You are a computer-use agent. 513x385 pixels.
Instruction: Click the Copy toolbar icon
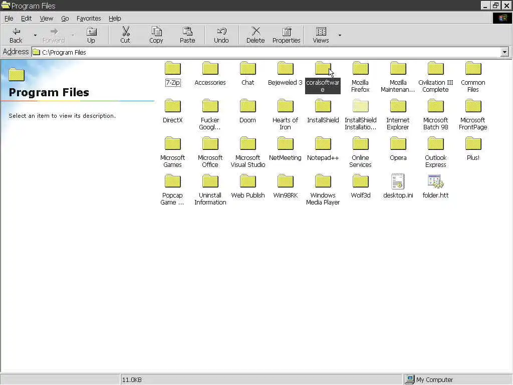[x=156, y=35]
